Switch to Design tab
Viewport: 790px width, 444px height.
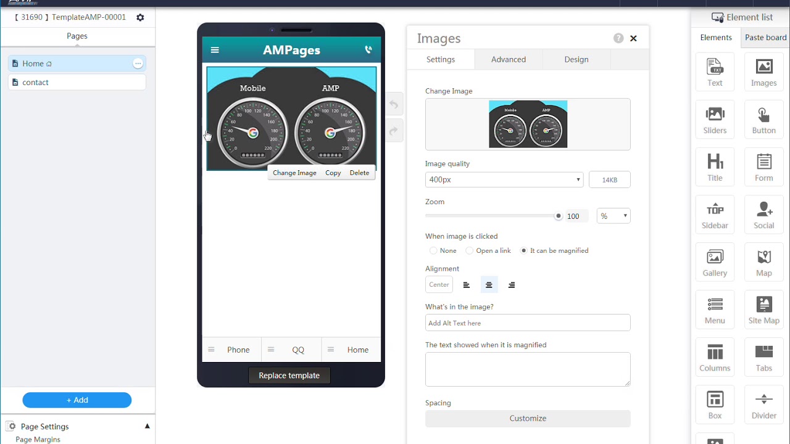tap(576, 59)
